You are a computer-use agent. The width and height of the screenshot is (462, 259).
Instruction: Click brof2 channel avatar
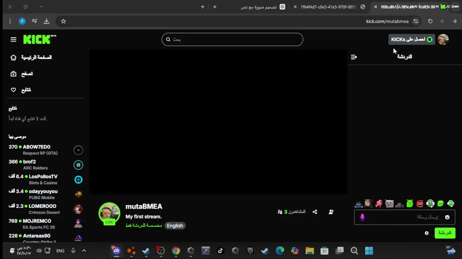point(78,165)
